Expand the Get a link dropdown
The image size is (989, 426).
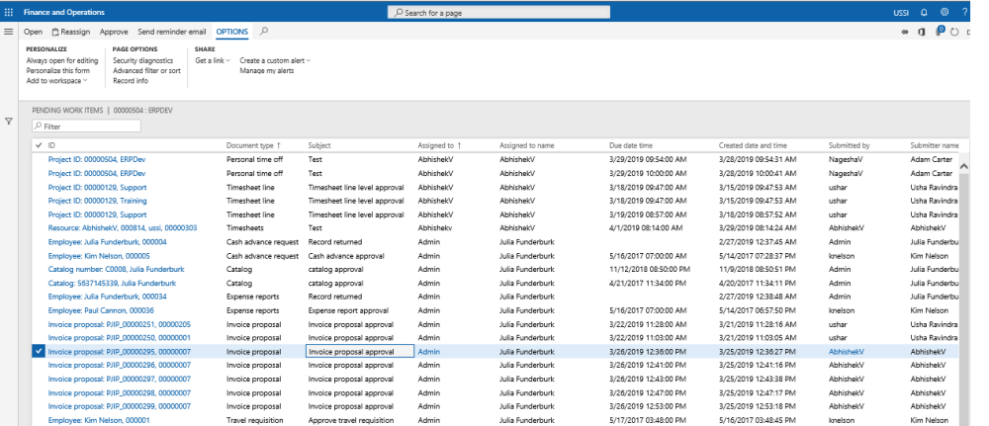click(x=213, y=60)
